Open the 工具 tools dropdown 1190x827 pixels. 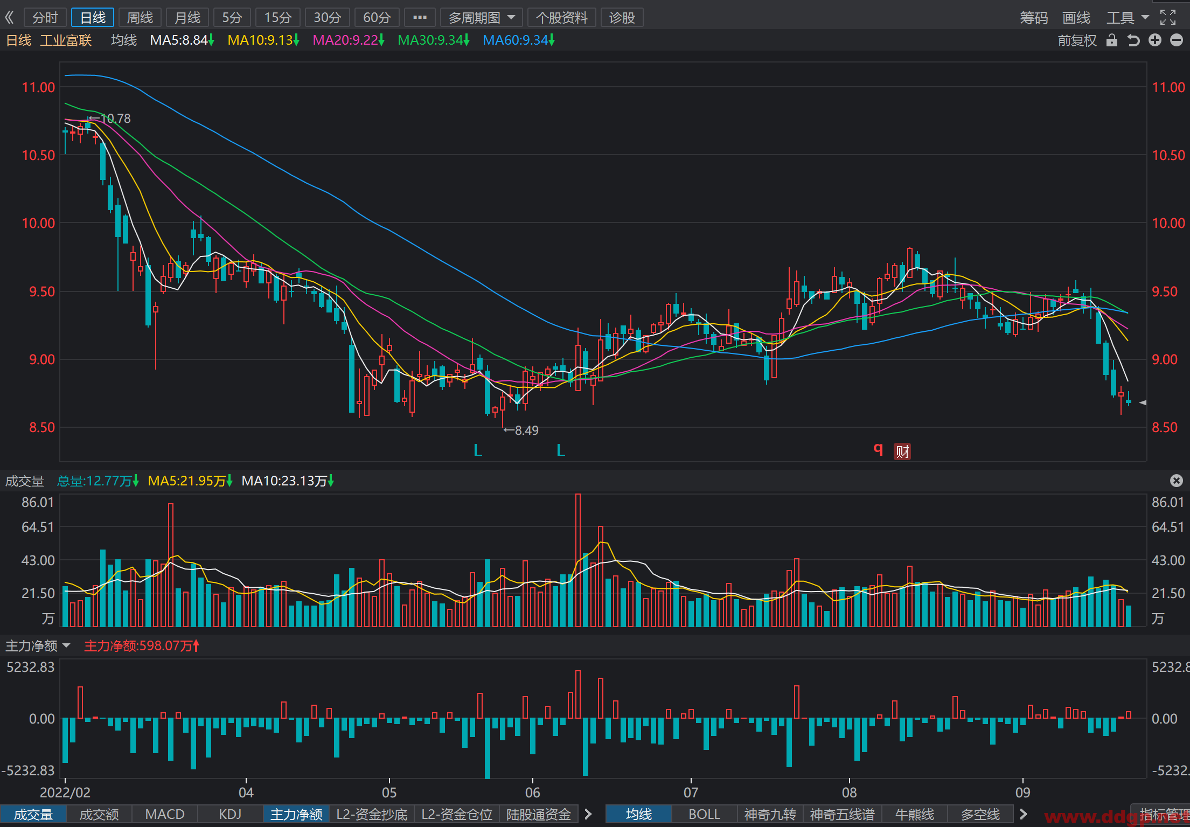tap(1128, 18)
